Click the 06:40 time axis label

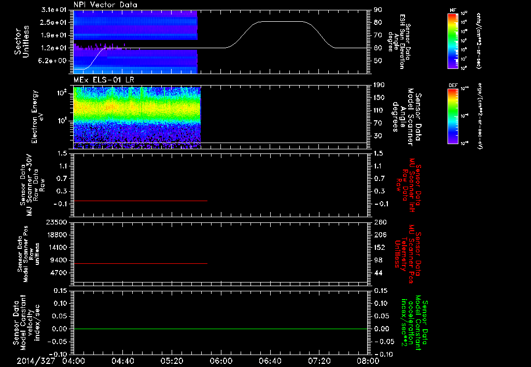[270, 361]
